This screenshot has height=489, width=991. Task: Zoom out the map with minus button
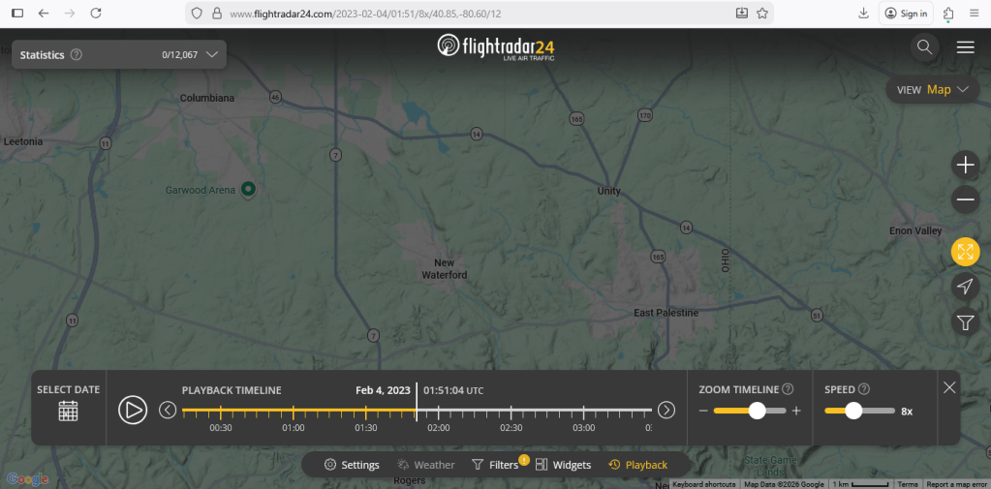[x=965, y=200]
